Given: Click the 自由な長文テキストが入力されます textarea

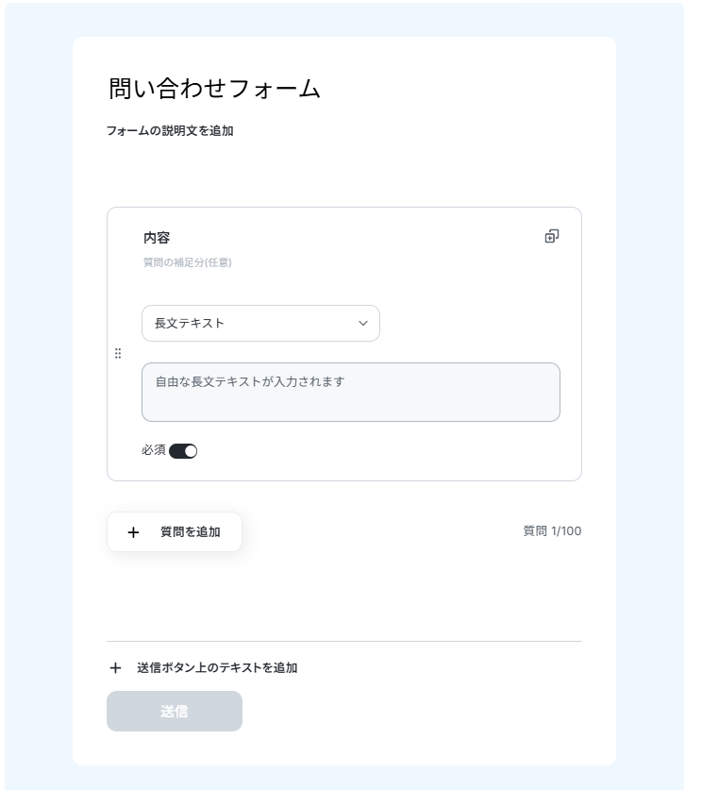Looking at the screenshot, I should coord(351,392).
